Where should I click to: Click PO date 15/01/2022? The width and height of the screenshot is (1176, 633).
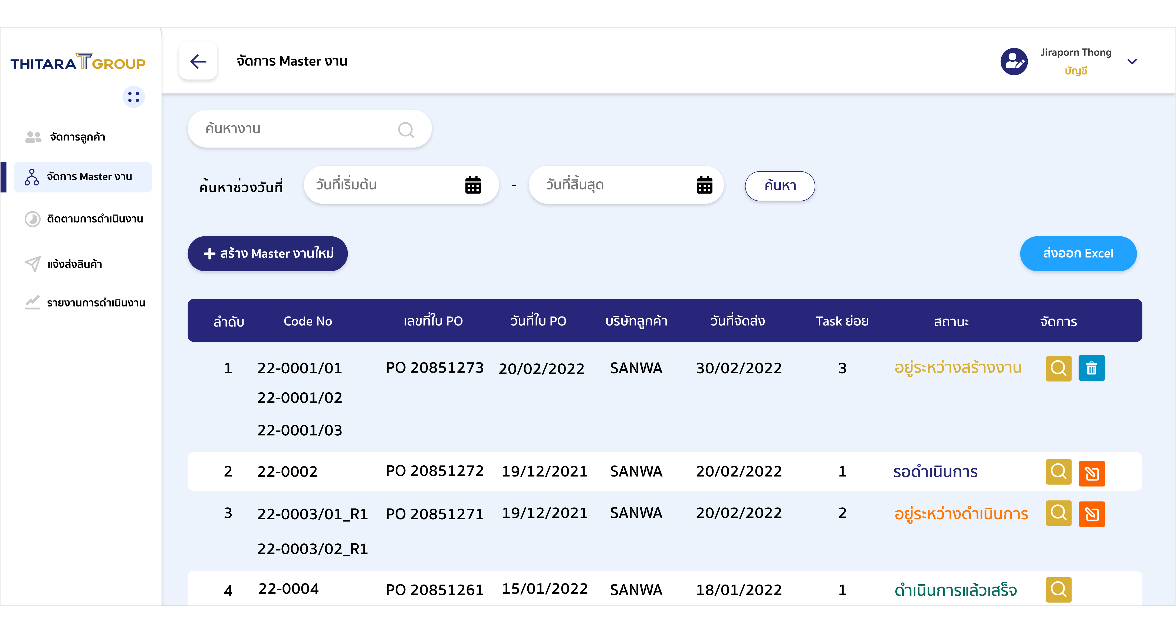(545, 589)
